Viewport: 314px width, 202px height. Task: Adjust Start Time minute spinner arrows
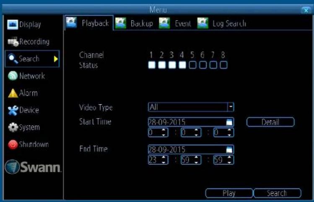196,132
